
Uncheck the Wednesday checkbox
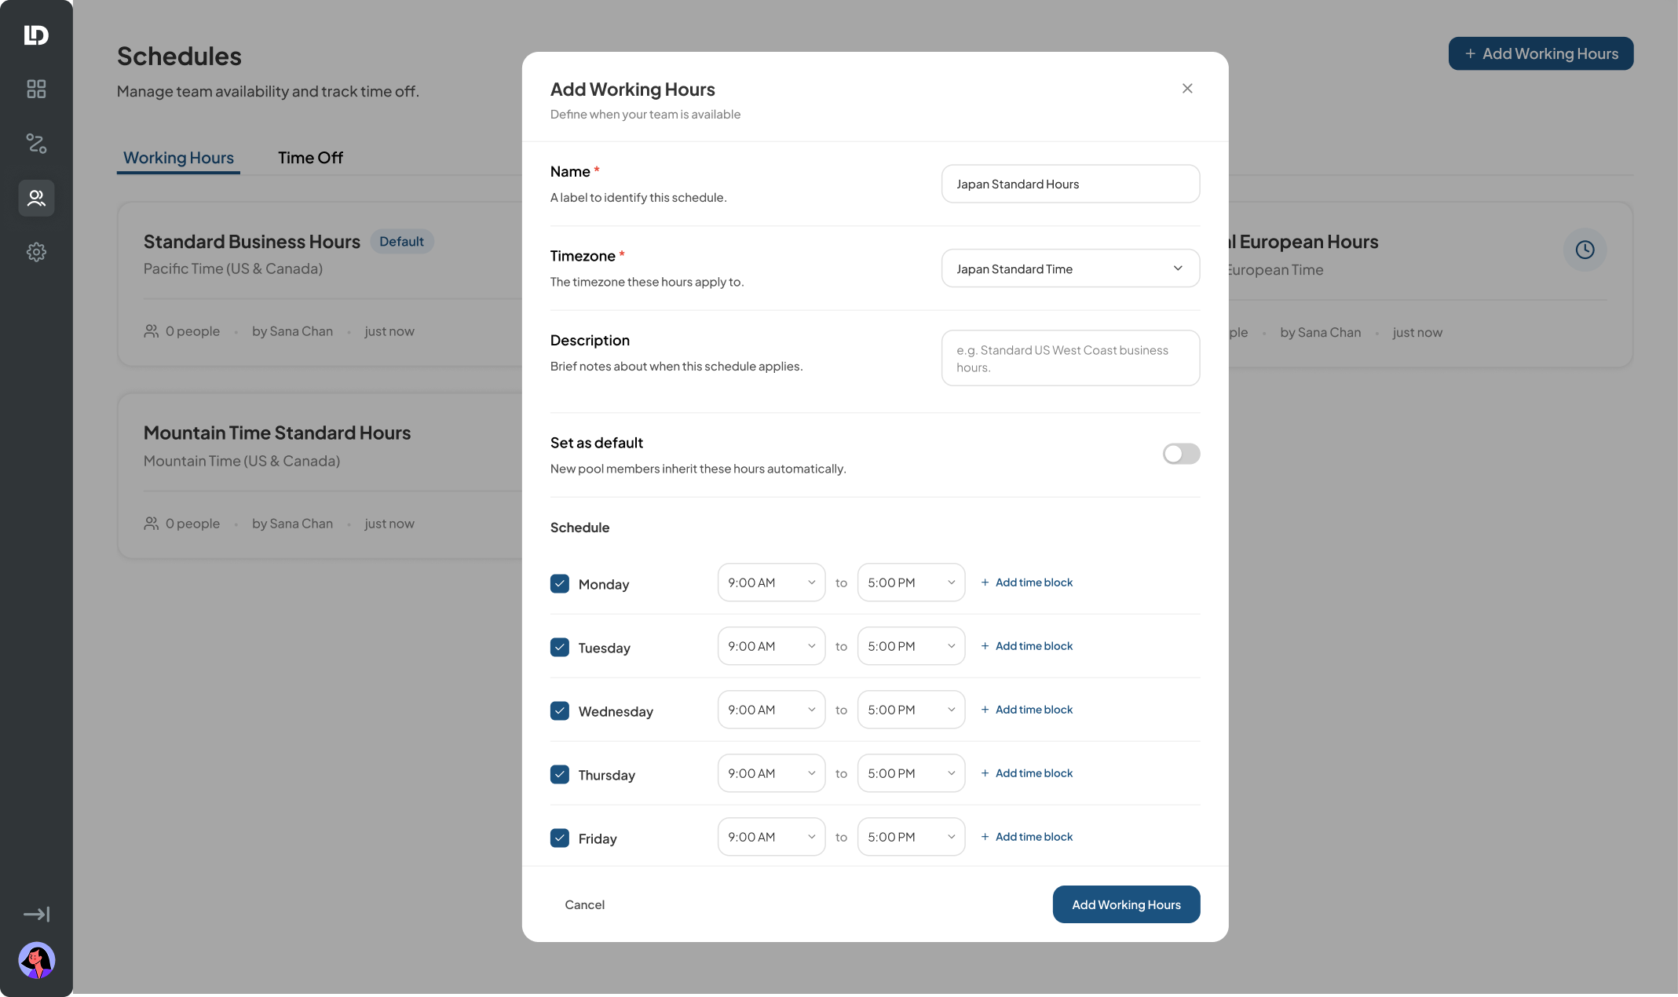(560, 710)
